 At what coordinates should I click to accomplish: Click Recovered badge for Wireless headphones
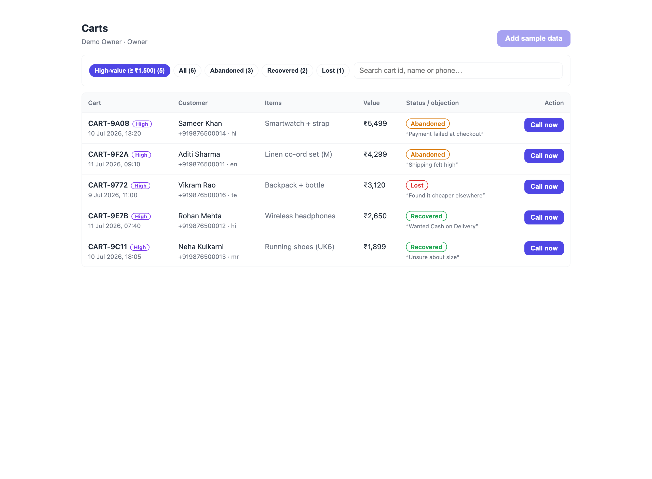point(426,216)
